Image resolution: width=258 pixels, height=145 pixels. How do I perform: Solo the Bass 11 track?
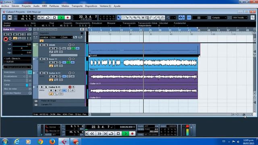pyautogui.click(x=46, y=59)
